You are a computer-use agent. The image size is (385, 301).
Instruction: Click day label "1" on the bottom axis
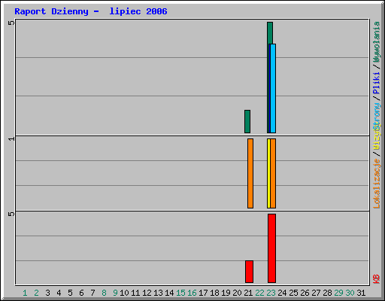(x=25, y=293)
